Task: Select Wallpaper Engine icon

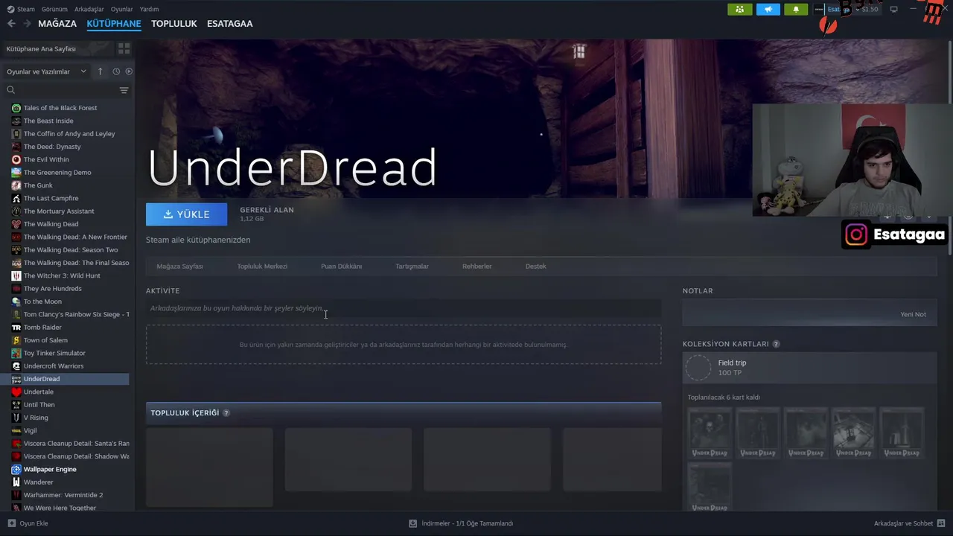Action: [x=16, y=469]
